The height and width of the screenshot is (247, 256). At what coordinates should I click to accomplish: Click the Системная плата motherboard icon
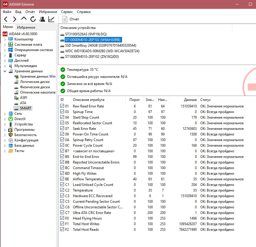pos(11,45)
